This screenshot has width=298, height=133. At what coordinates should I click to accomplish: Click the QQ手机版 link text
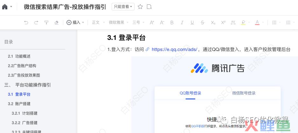coord(198,126)
